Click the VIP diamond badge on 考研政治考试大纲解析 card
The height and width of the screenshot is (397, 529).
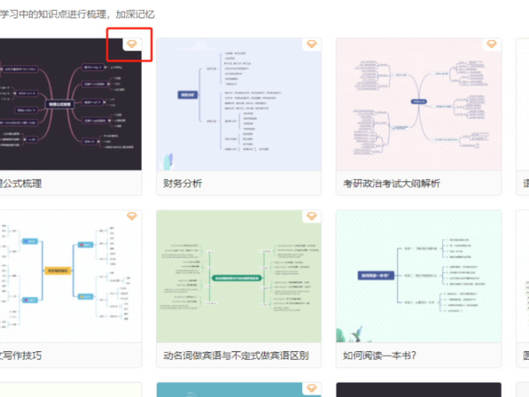(491, 44)
